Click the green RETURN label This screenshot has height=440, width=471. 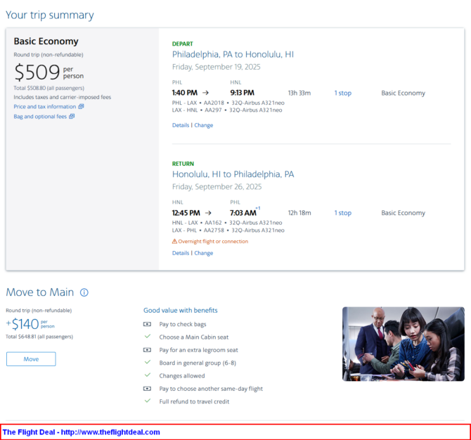coord(183,164)
